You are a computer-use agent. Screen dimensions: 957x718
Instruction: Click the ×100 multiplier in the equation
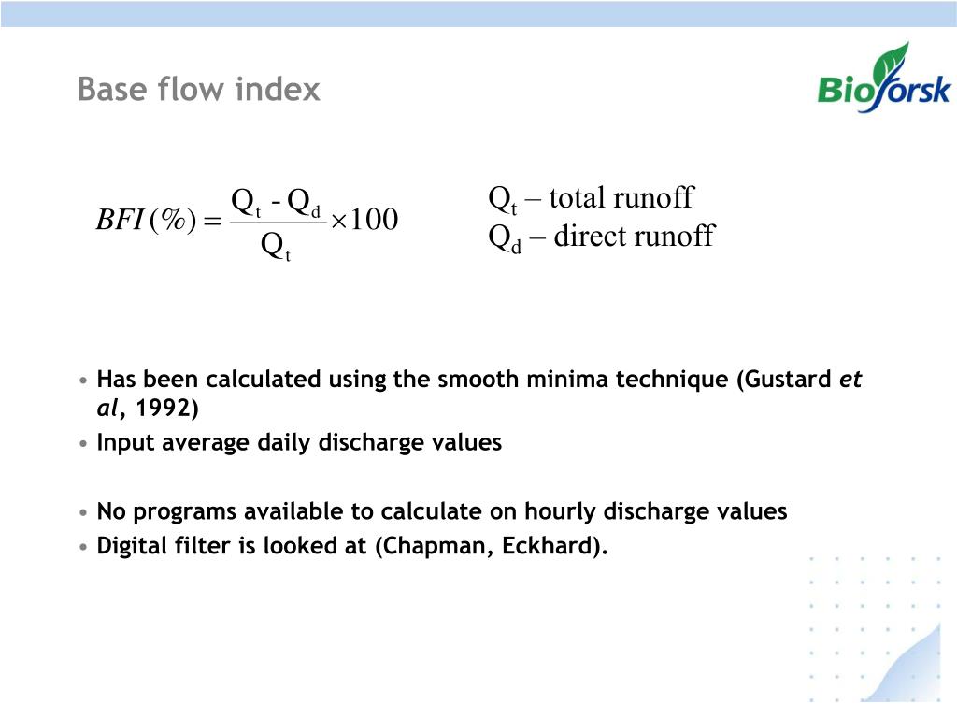pos(364,220)
